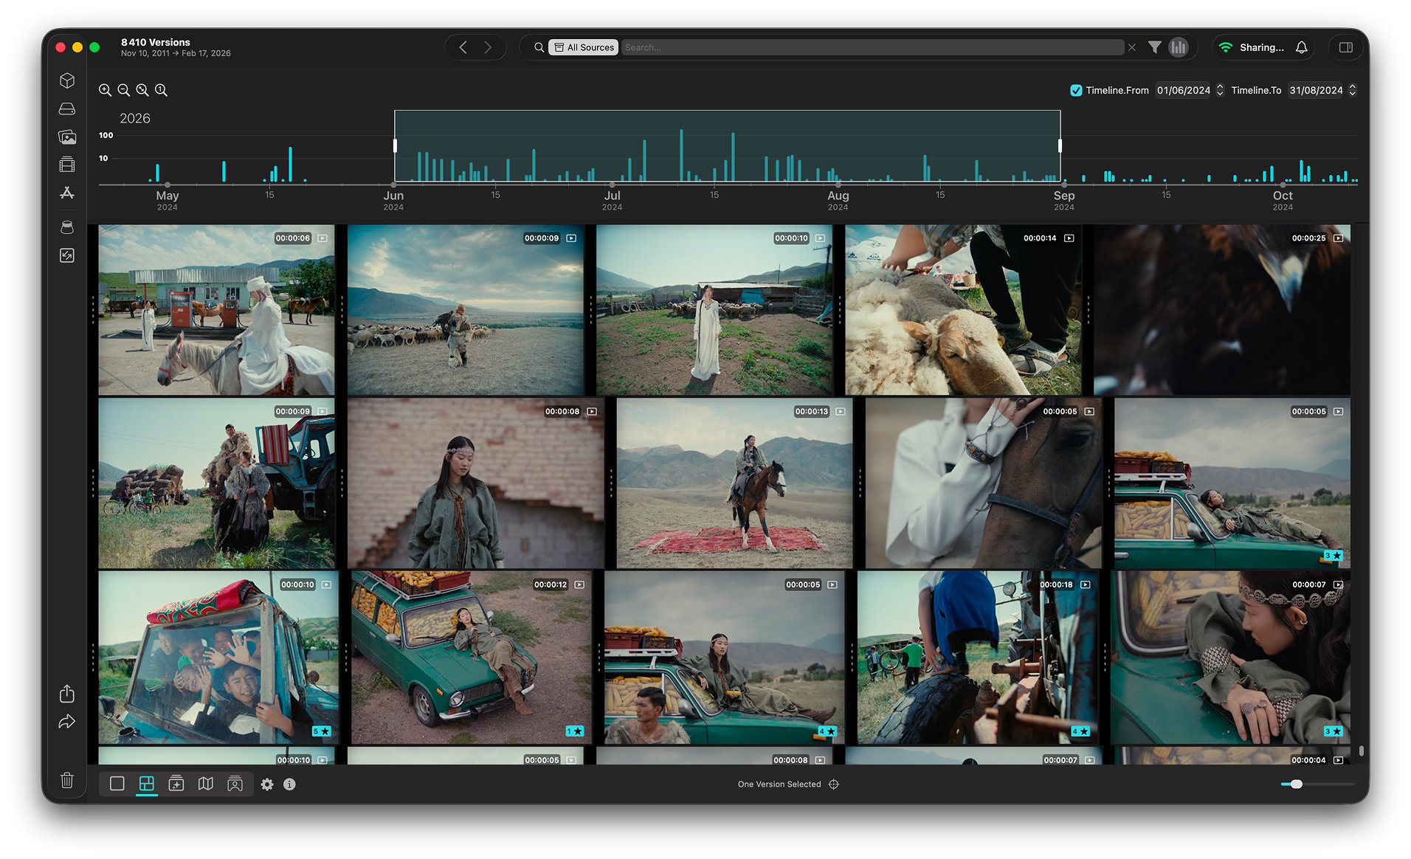1411x859 pixels.
Task: Zoom out of the timeline
Action: point(124,90)
